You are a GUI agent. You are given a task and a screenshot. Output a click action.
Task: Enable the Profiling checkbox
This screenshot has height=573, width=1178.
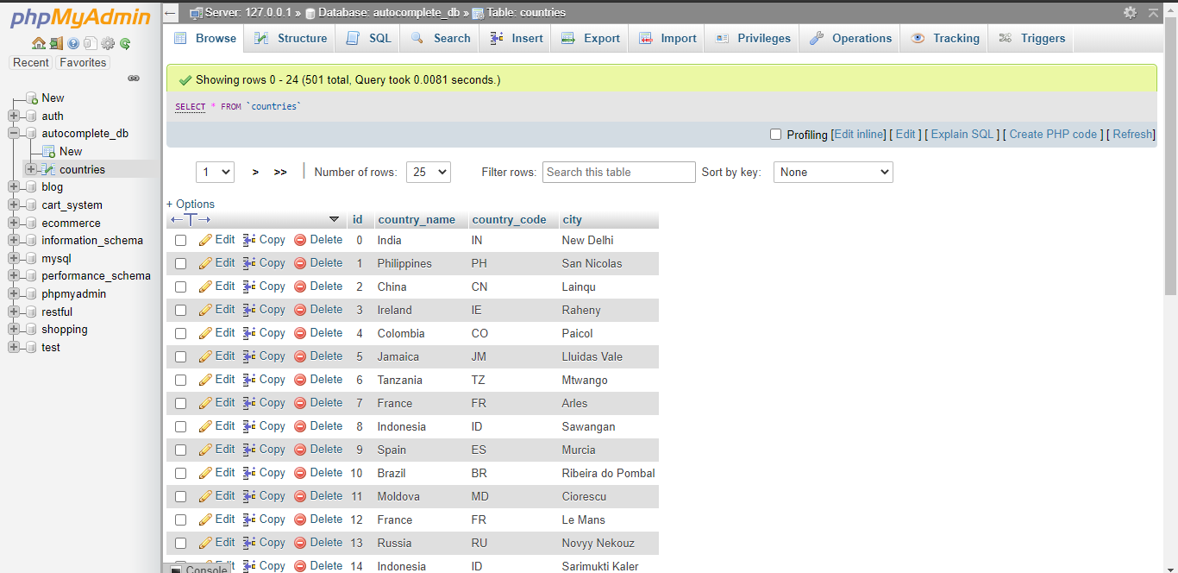tap(774, 134)
